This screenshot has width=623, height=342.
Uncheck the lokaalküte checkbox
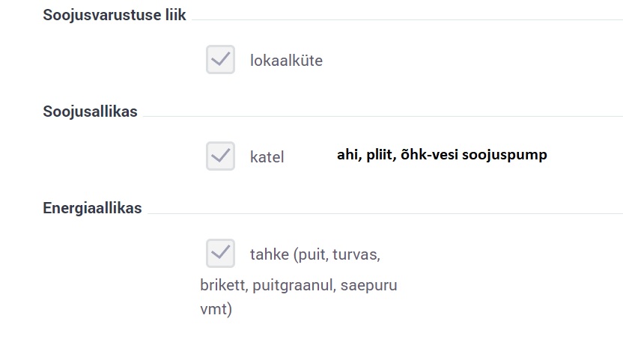tap(220, 59)
